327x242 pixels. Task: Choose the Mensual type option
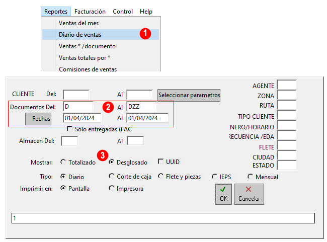point(251,177)
